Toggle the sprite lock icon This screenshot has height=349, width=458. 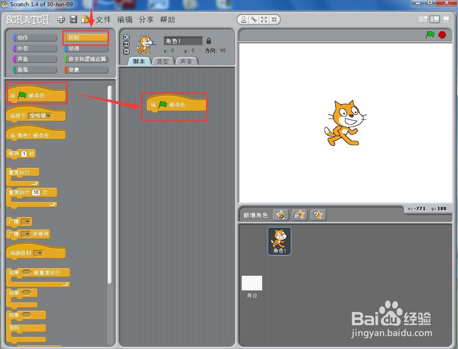(x=209, y=41)
